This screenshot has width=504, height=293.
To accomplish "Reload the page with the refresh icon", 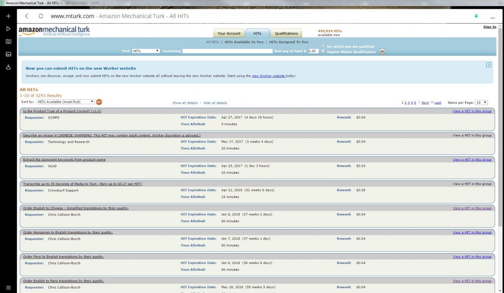I will [x=41, y=16].
